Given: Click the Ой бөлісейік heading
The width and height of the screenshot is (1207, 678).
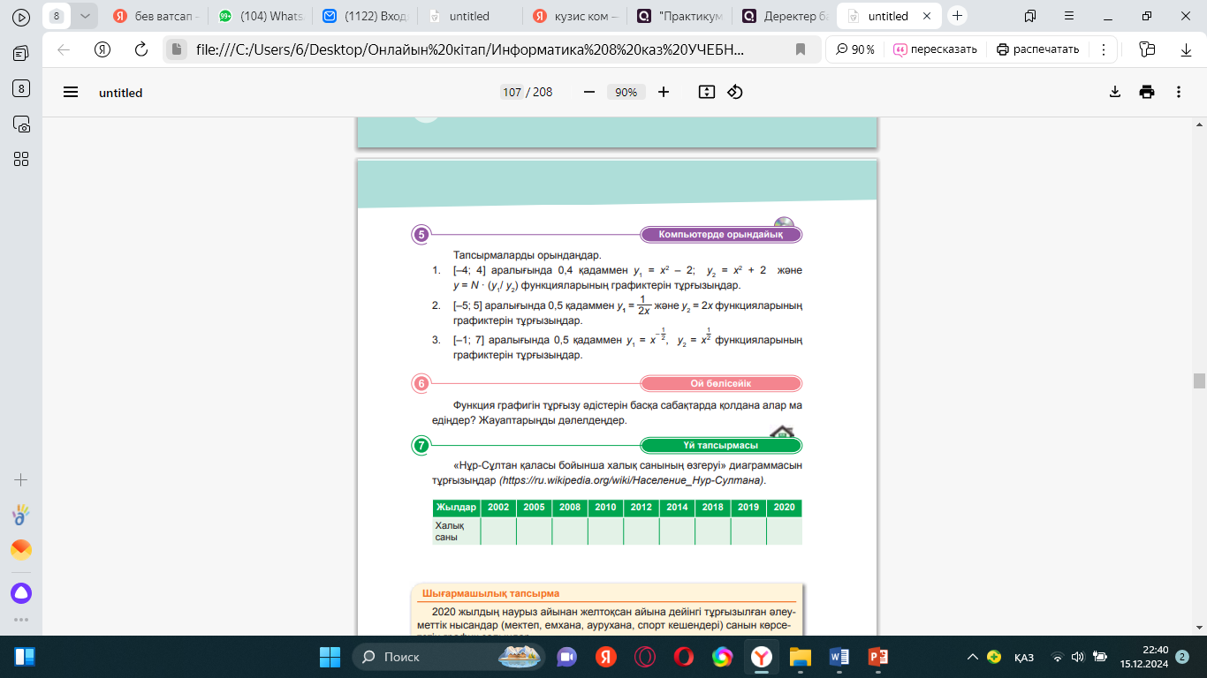Looking at the screenshot, I should pos(721,383).
